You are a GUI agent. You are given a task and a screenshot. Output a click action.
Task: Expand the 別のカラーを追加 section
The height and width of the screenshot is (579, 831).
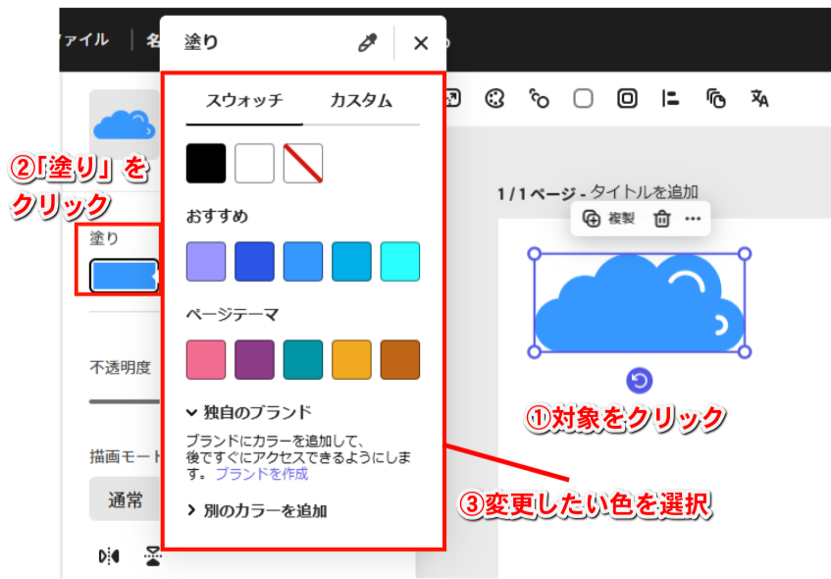coord(256,510)
